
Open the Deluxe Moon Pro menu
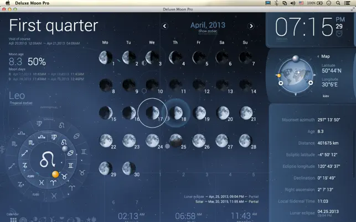pyautogui.click(x=32, y=3)
